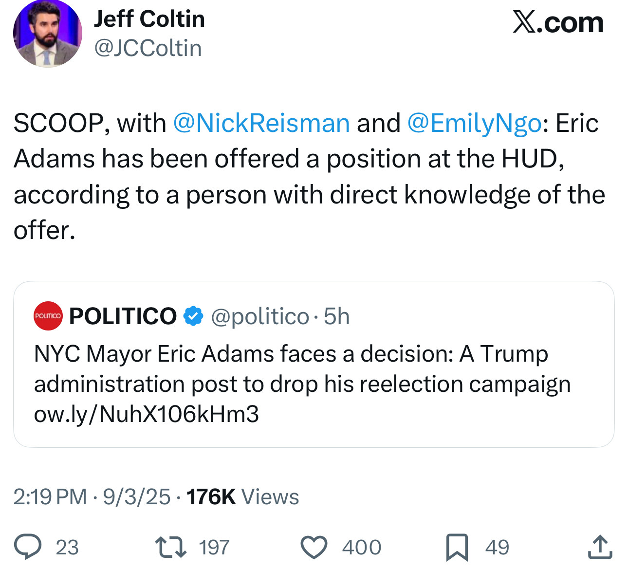
Task: Tap the Jeff Coltin display name
Action: click(149, 19)
